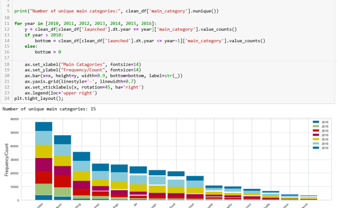Click the 40000 y-axis tick label
The height and width of the screenshot is (208, 338).
tap(15, 146)
